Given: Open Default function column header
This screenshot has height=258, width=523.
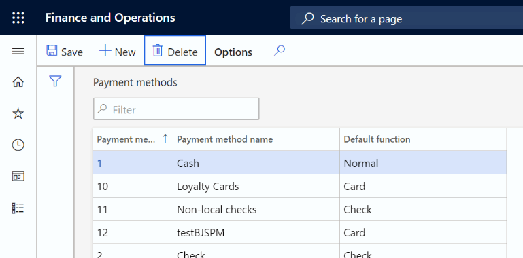Looking at the screenshot, I should click(x=423, y=139).
